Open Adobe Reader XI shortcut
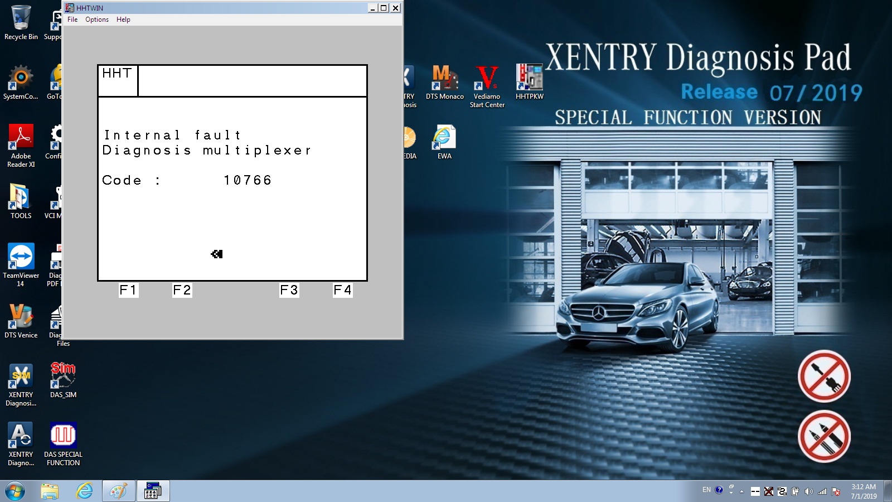This screenshot has width=892, height=502. pos(21,146)
